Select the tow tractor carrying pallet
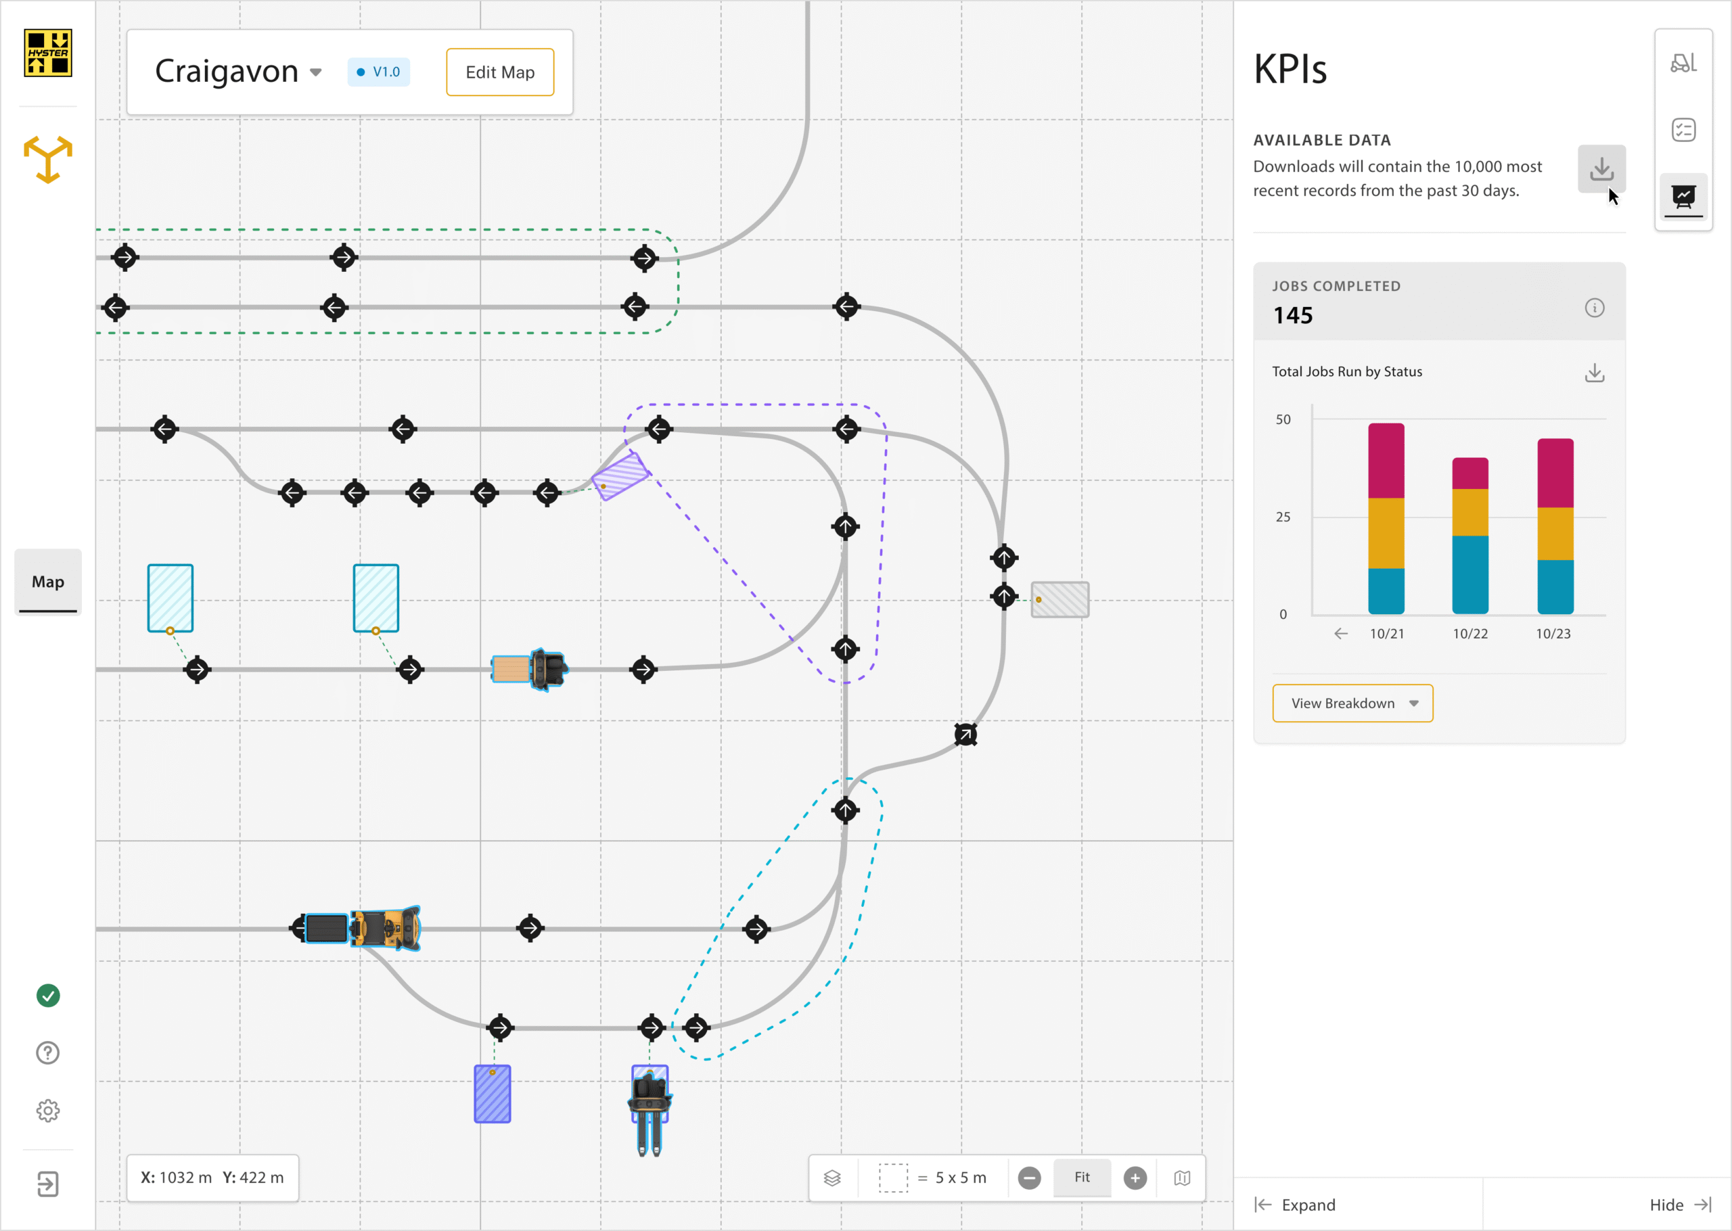The height and width of the screenshot is (1231, 1732). point(529,670)
